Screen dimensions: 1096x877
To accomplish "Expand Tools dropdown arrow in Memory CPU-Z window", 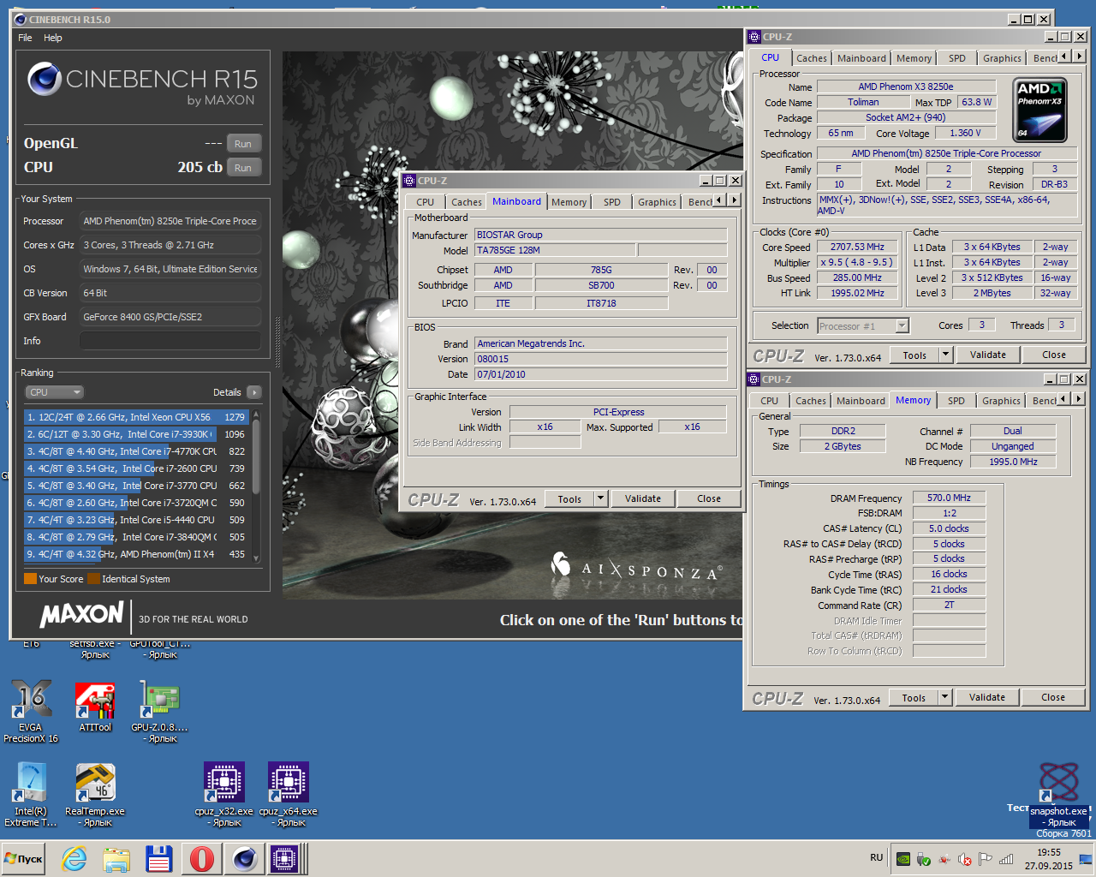I will pos(945,697).
